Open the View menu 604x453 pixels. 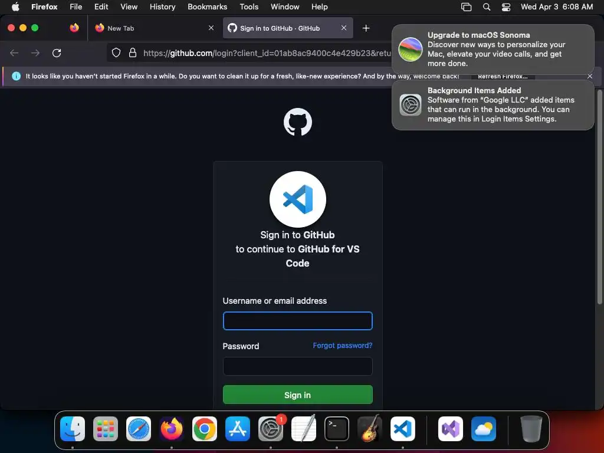tap(129, 7)
